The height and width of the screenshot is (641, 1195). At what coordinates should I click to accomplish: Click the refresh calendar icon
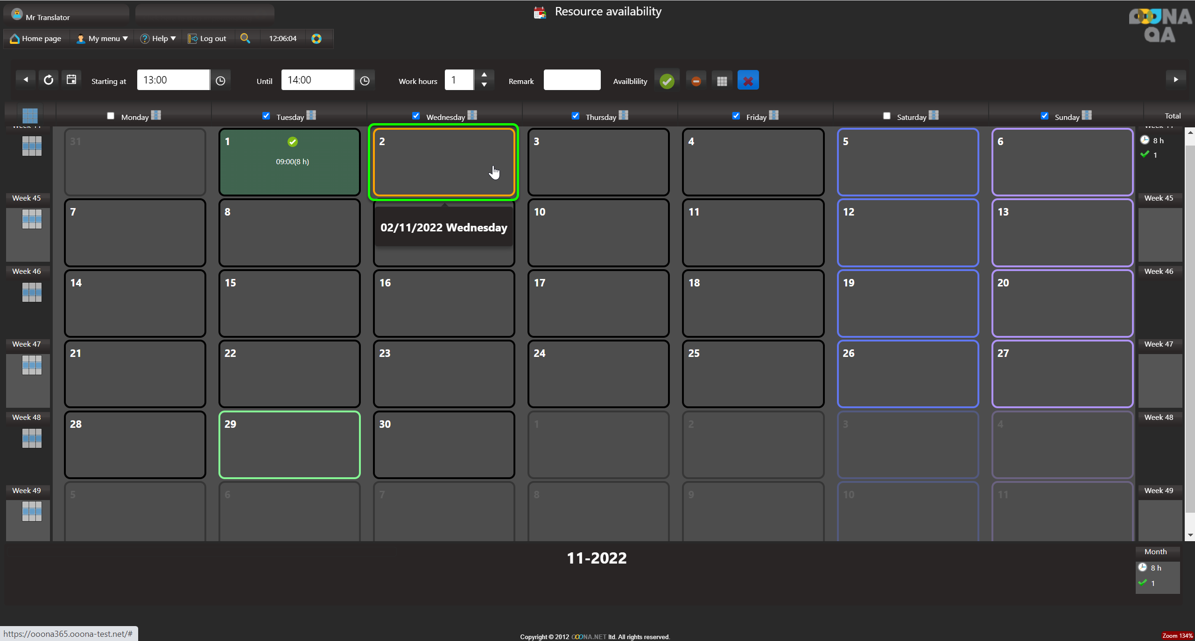(49, 80)
